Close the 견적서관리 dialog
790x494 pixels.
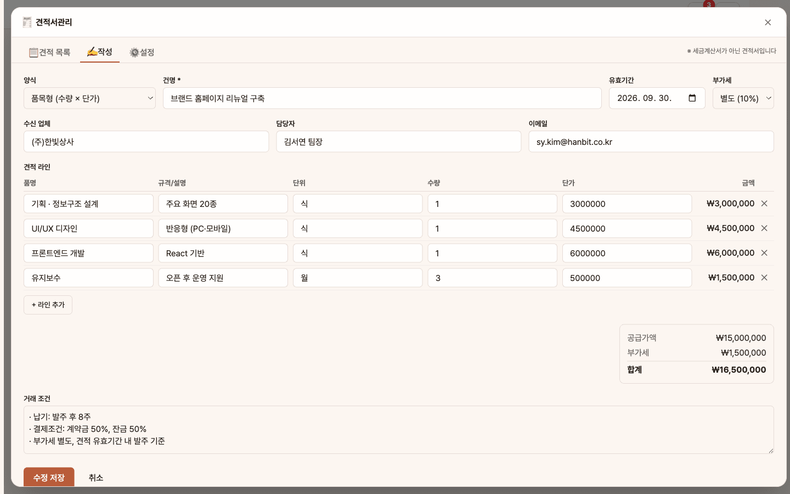pyautogui.click(x=768, y=23)
